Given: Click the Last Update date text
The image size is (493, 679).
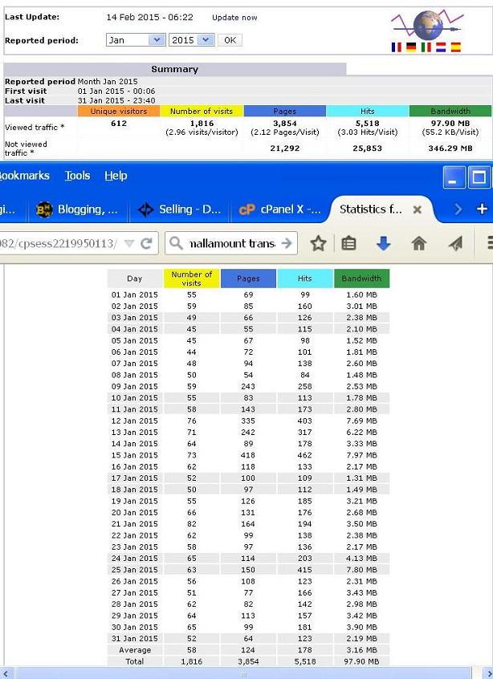Looking at the screenshot, I should point(150,18).
